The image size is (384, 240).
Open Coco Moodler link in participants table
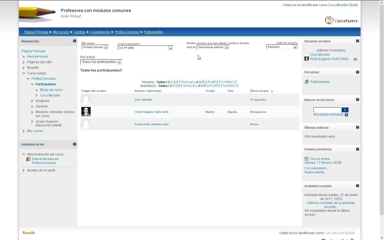[143, 100]
